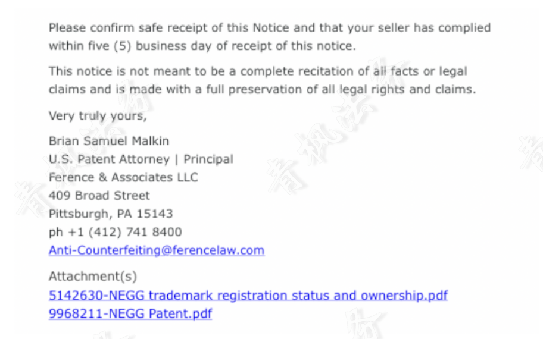
Task: Click the Pittsburgh, PA 15143 line
Action: pyautogui.click(x=111, y=214)
